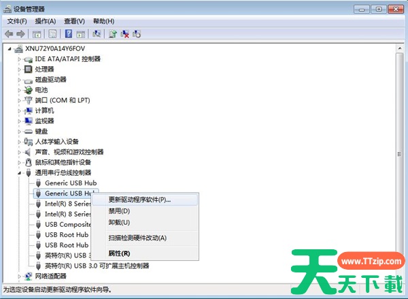Click the Uninstall device red X toolbar icon

click(125, 34)
